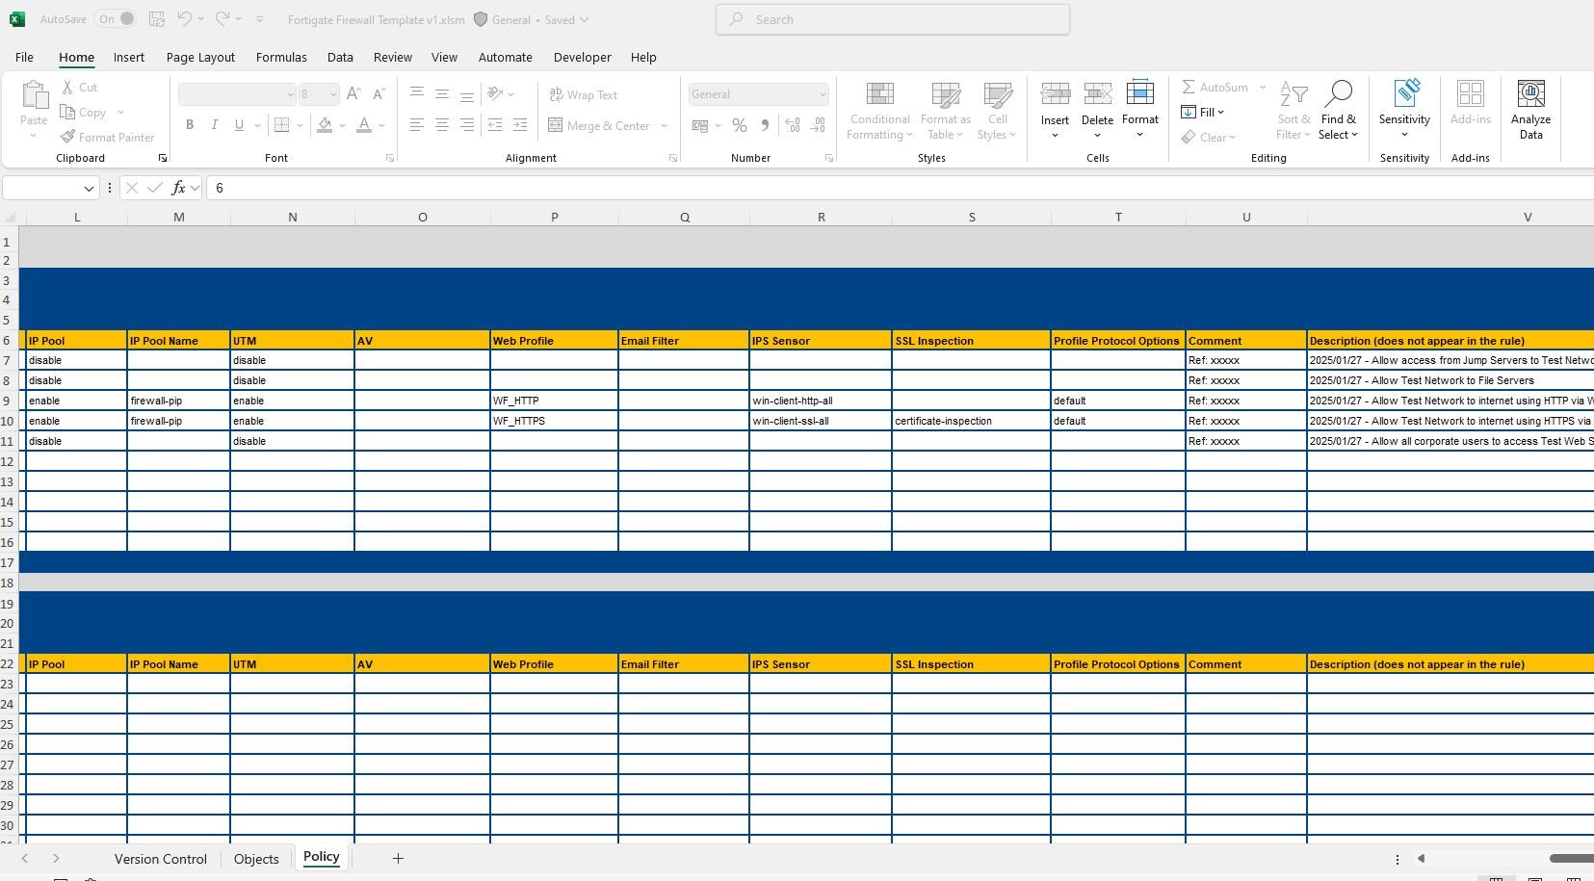The image size is (1594, 881).
Task: Click the Cut button
Action: (x=80, y=87)
